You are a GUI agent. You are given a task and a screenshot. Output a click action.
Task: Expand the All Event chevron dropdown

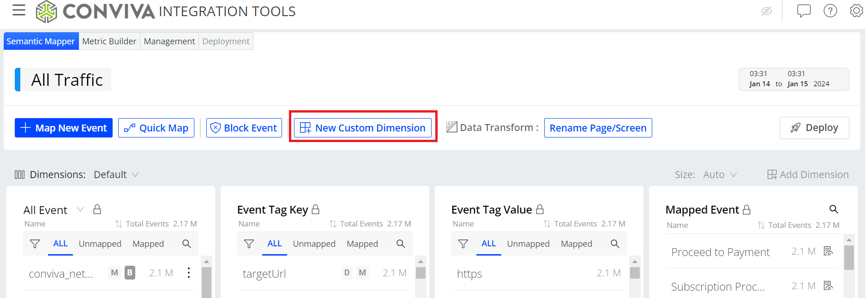pos(80,210)
